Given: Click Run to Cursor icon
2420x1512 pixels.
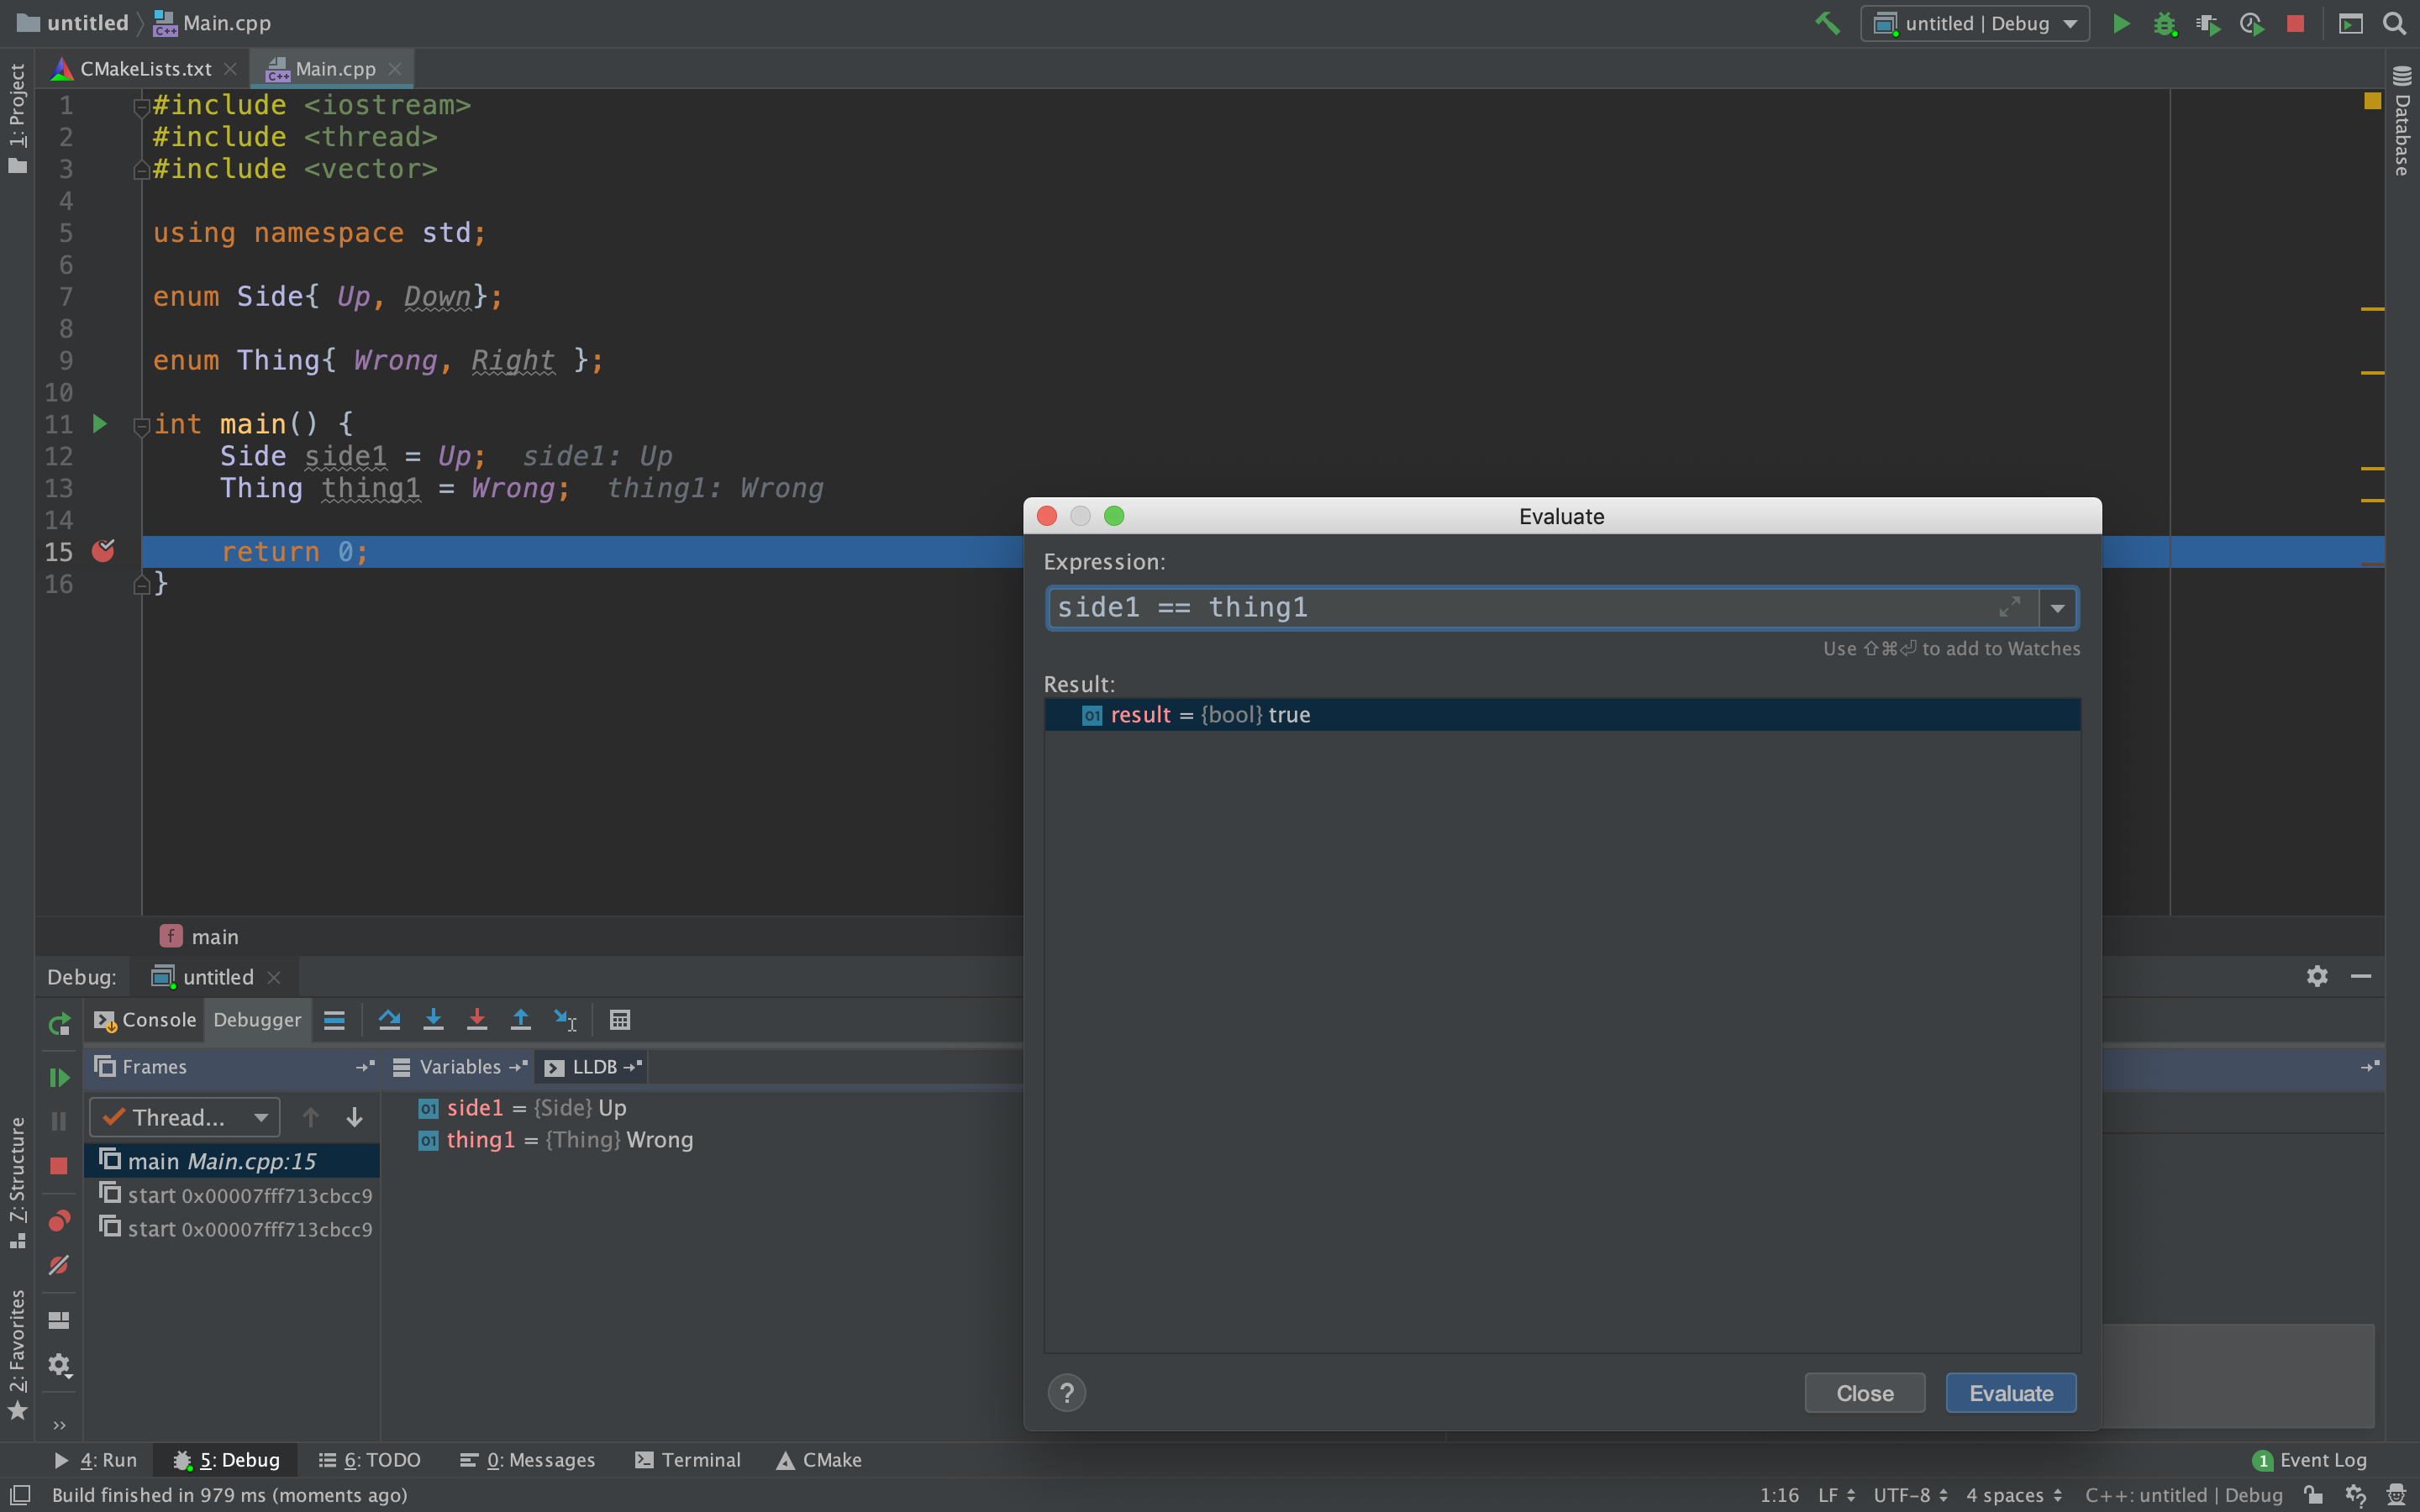Looking at the screenshot, I should tap(565, 1020).
